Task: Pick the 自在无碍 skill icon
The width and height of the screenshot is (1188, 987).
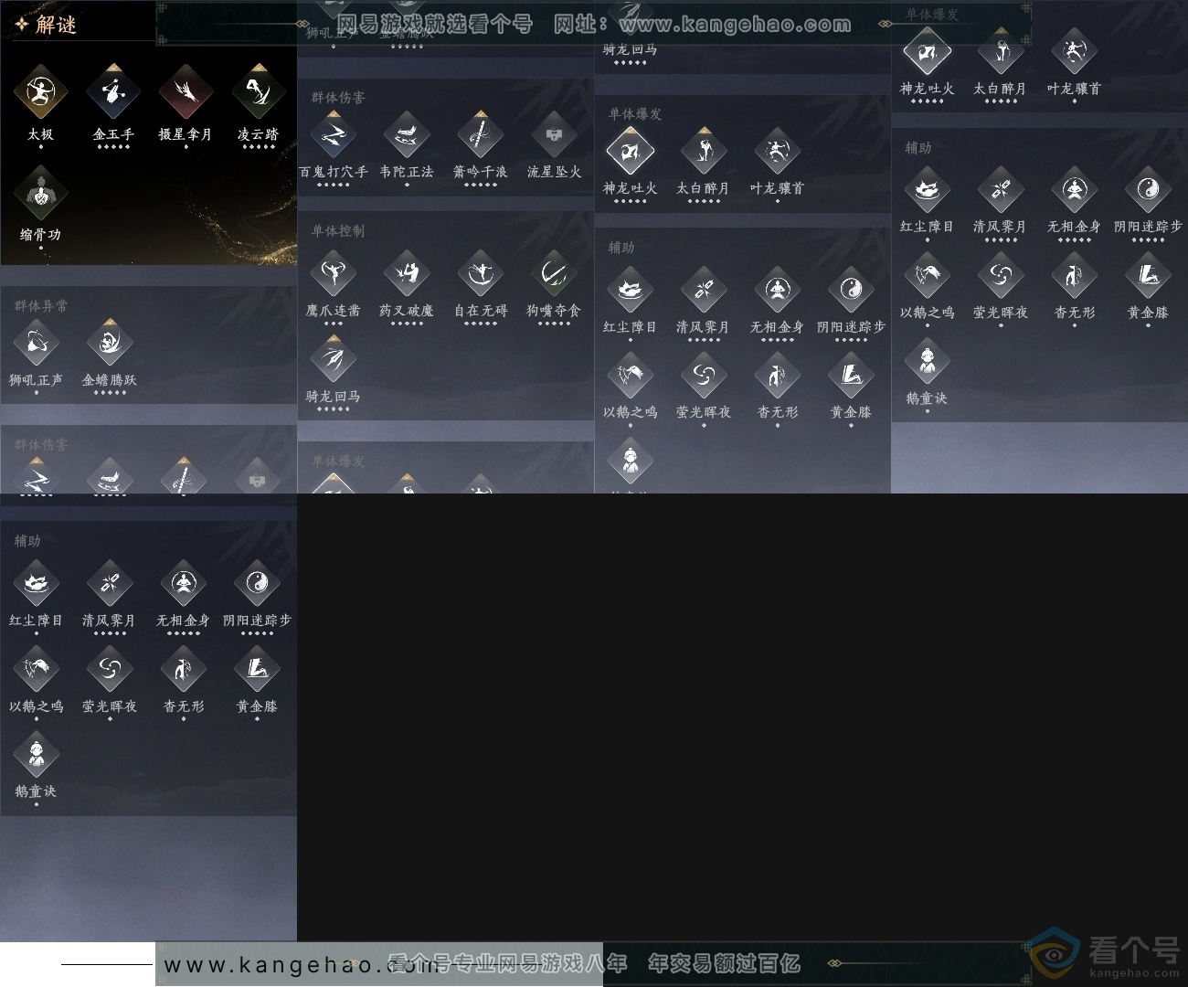Action: (x=481, y=274)
